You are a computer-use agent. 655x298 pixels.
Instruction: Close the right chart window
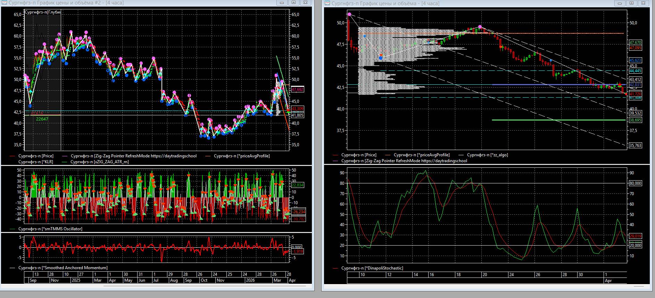coord(644,3)
